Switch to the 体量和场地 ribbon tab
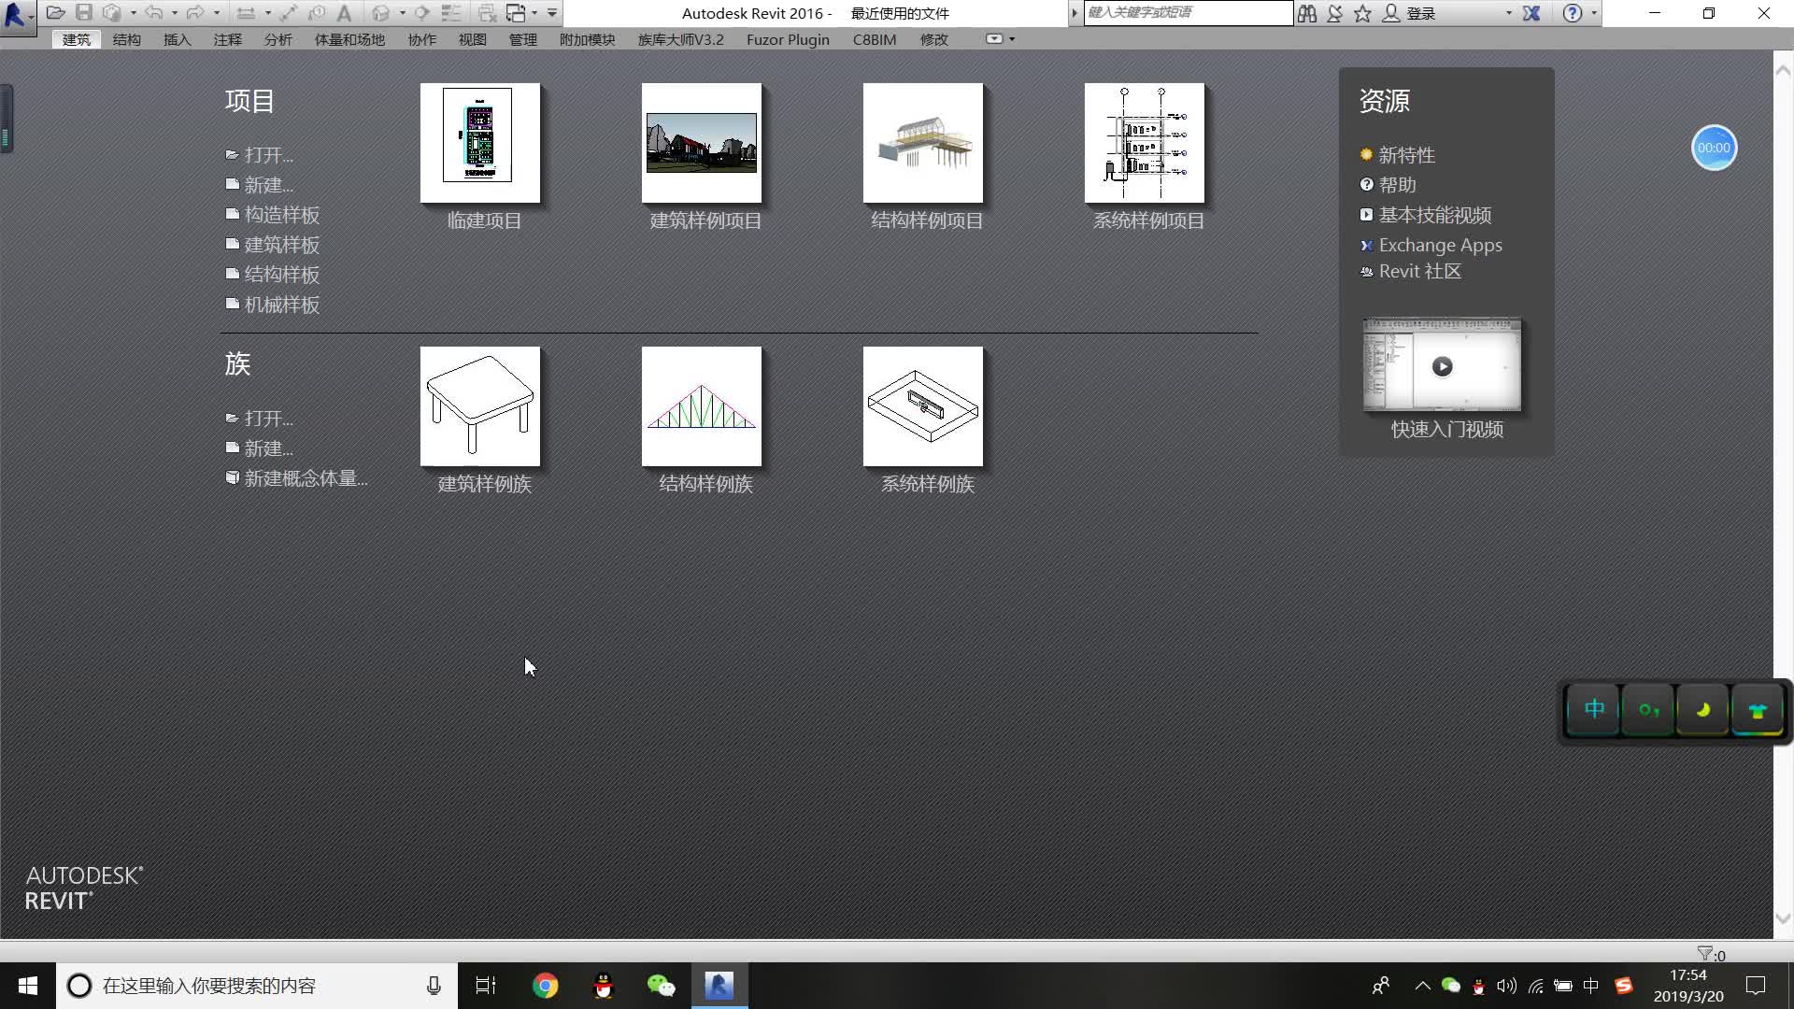The width and height of the screenshot is (1794, 1009). coord(349,39)
